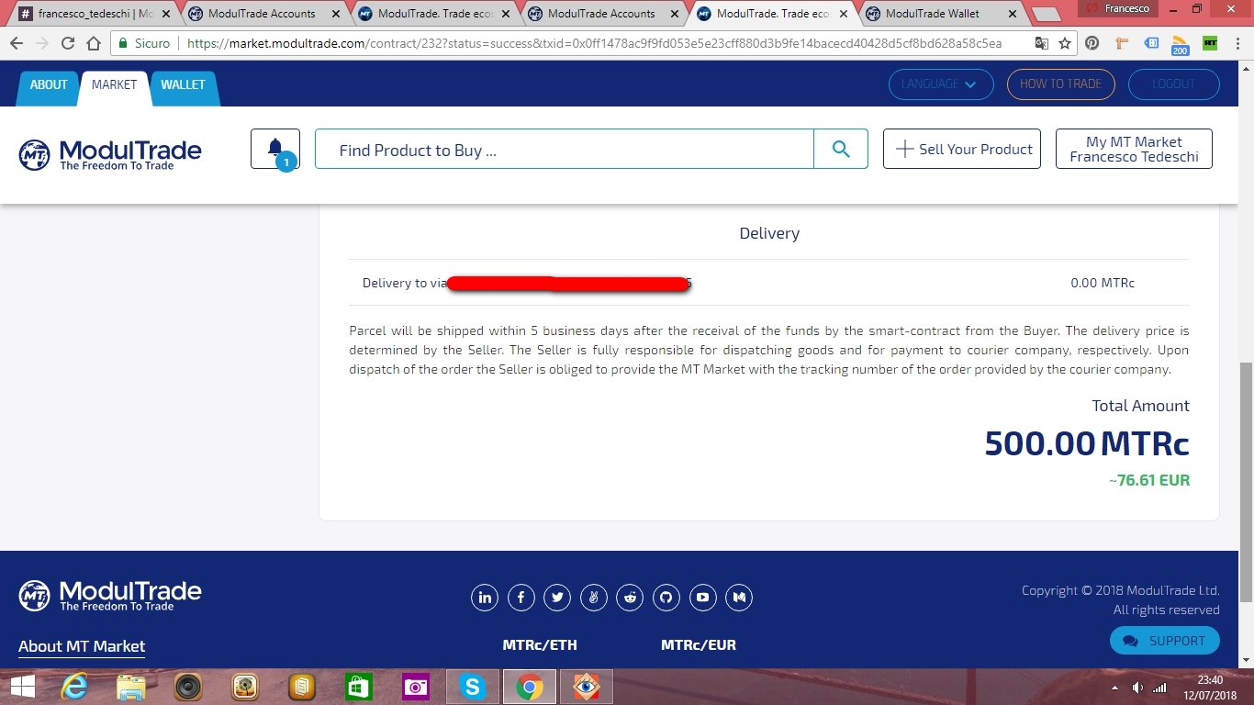Open the WALLET tab
Image resolution: width=1254 pixels, height=705 pixels.
[183, 84]
